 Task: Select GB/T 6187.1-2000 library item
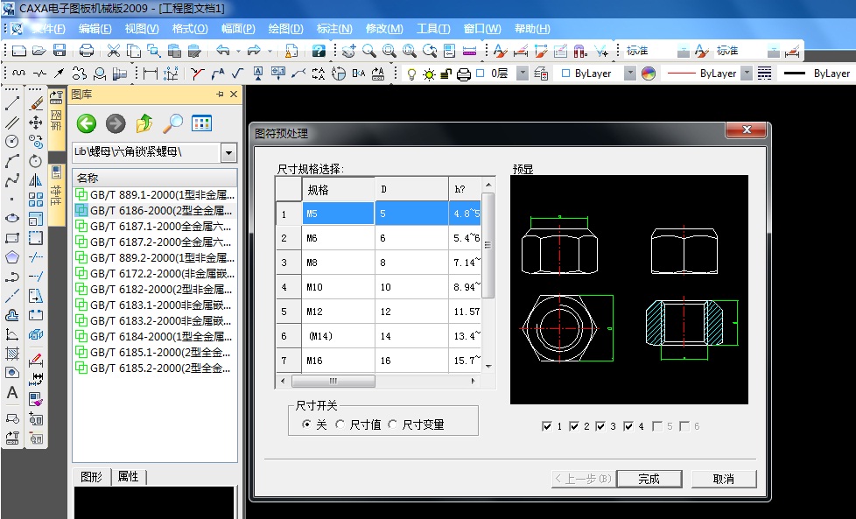155,226
